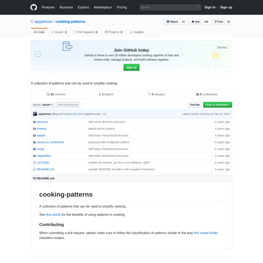
Task: Open Explore in the top navigation
Action: coord(83,7)
